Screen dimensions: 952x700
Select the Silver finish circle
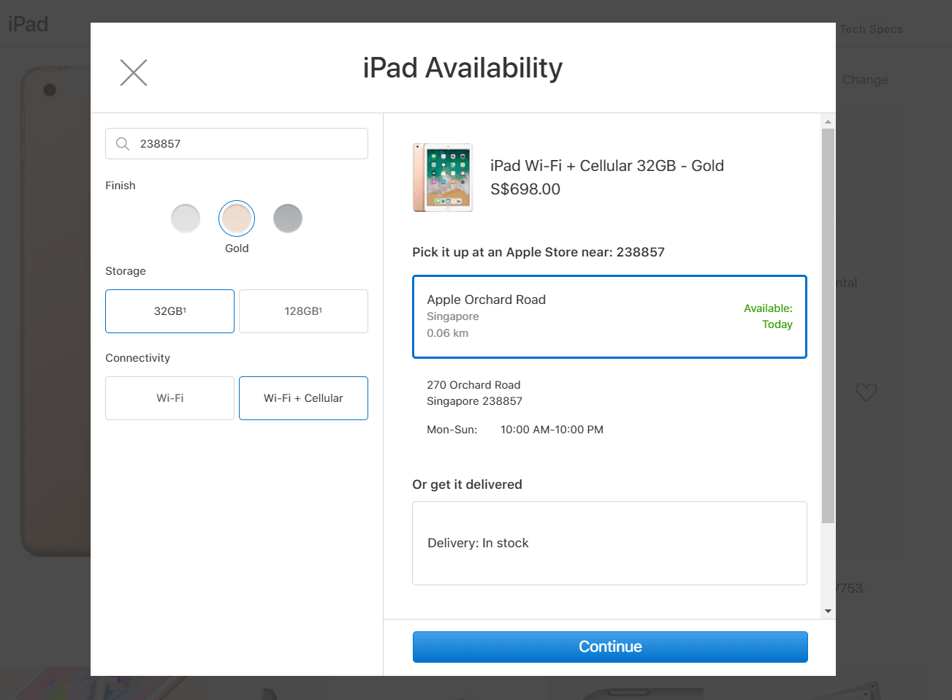coord(186,218)
